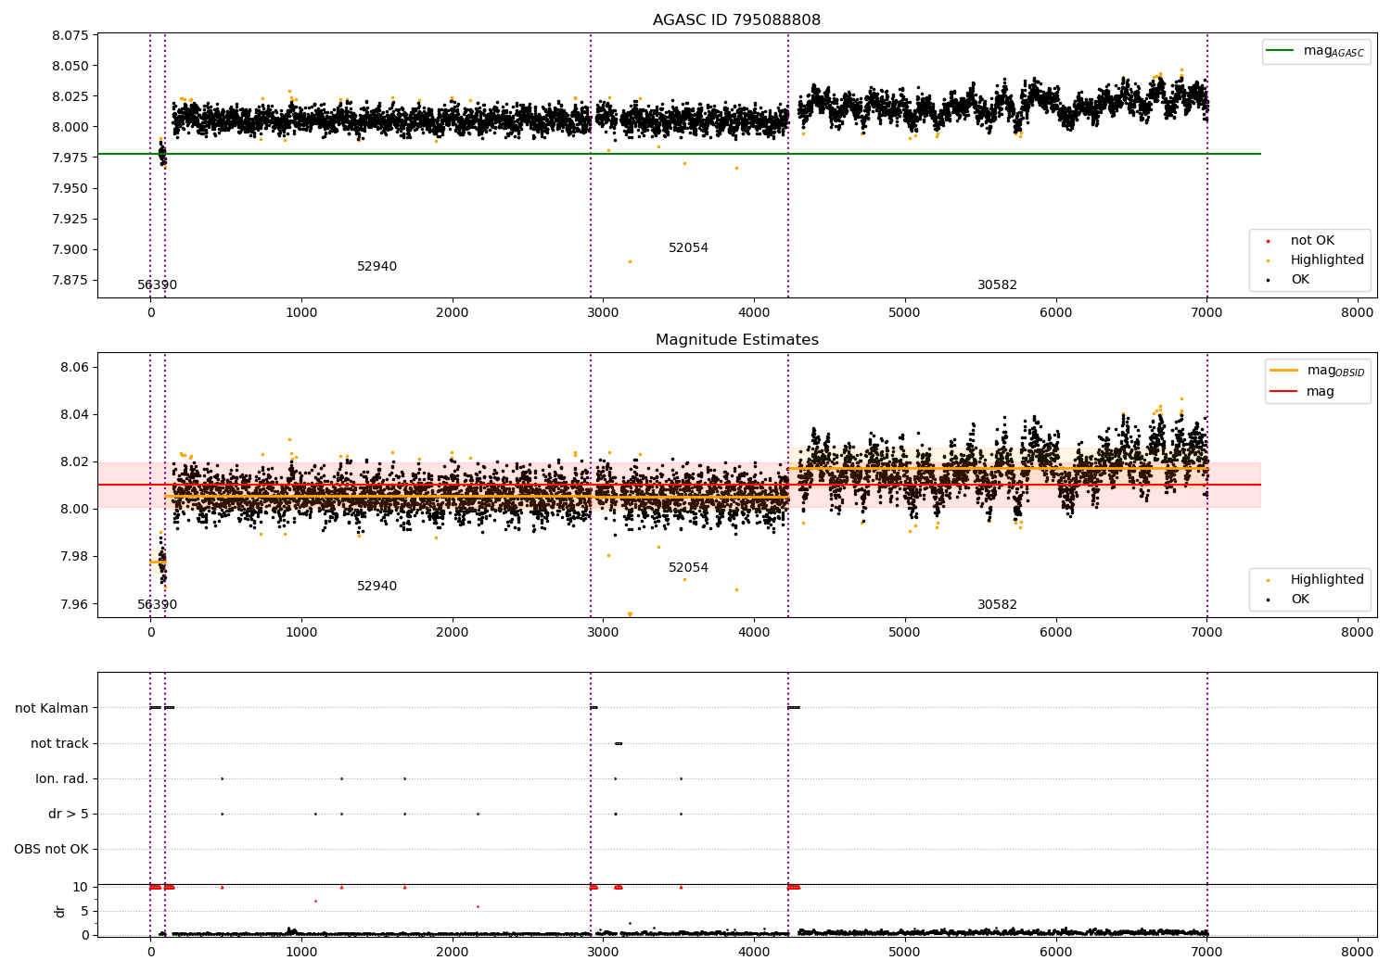Select the mag AGASC legend entry in top plot
The width and height of the screenshot is (1391, 973).
(1316, 52)
